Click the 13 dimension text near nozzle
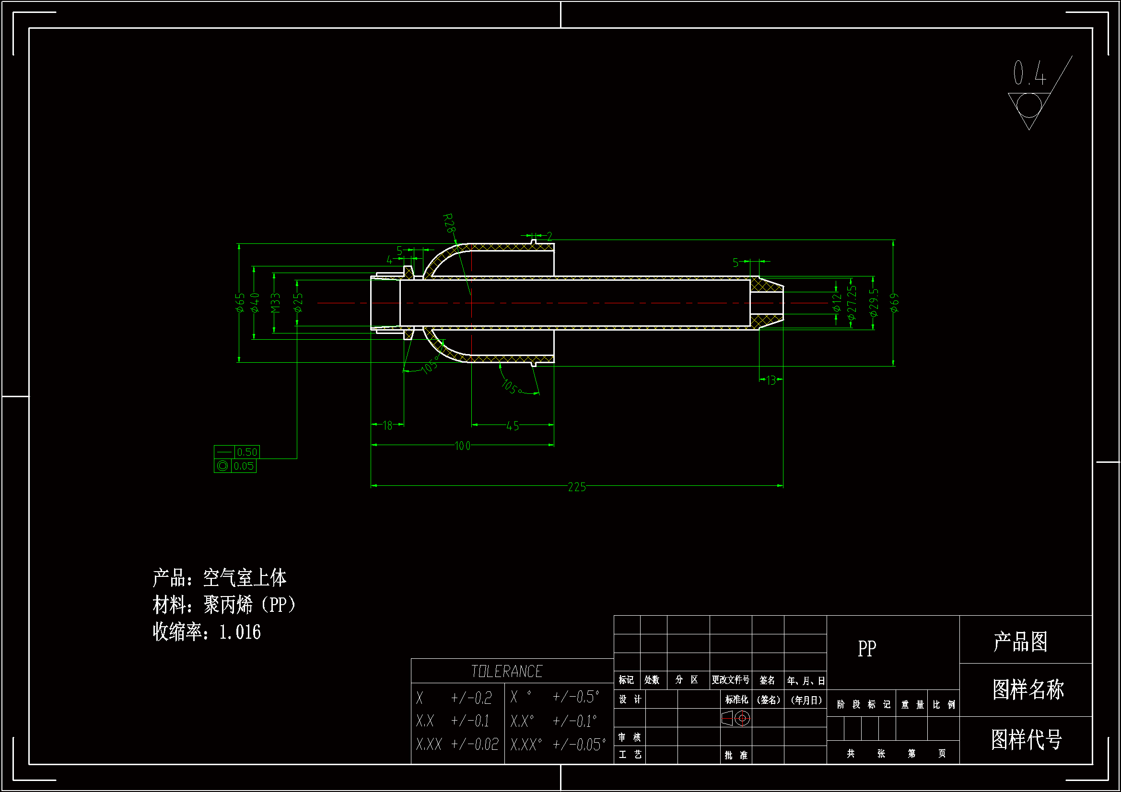The height and width of the screenshot is (792, 1121). [x=771, y=380]
